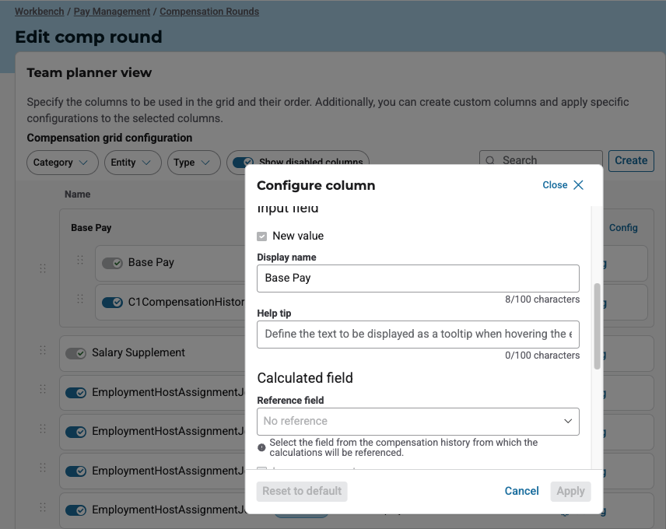Click Cancel in Configure column dialog
666x529 pixels.
pos(521,491)
